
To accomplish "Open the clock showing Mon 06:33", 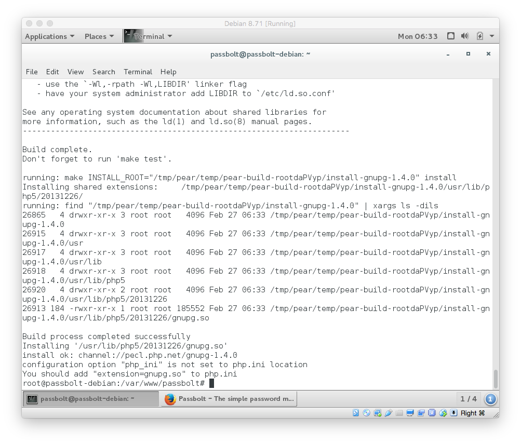I will (418, 36).
